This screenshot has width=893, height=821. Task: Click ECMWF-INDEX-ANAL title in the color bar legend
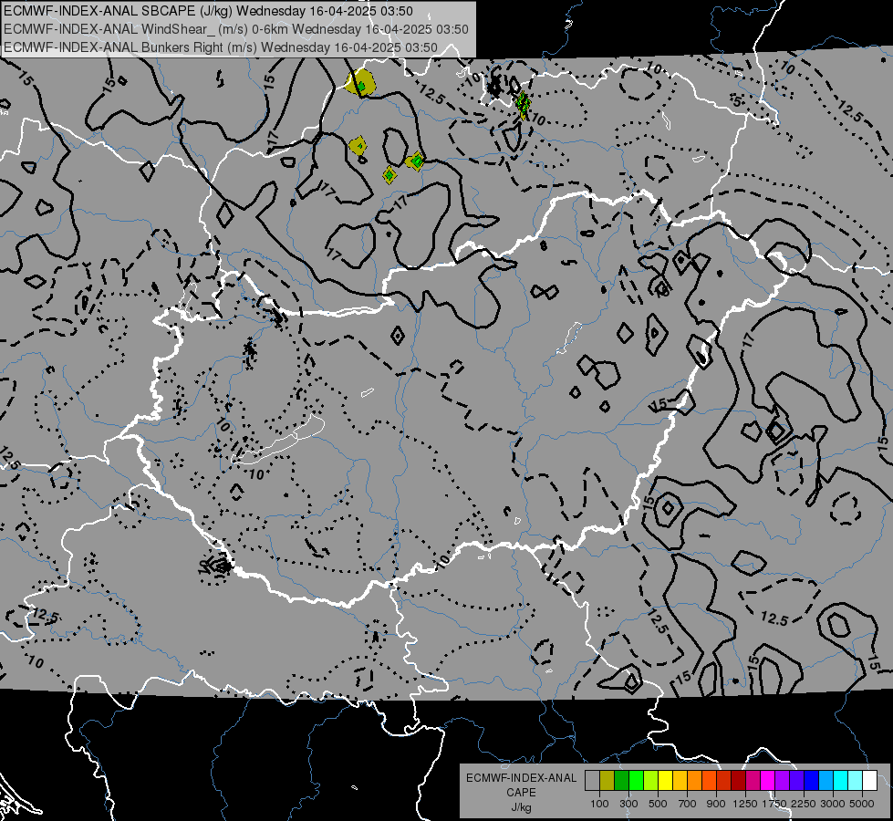pos(521,778)
